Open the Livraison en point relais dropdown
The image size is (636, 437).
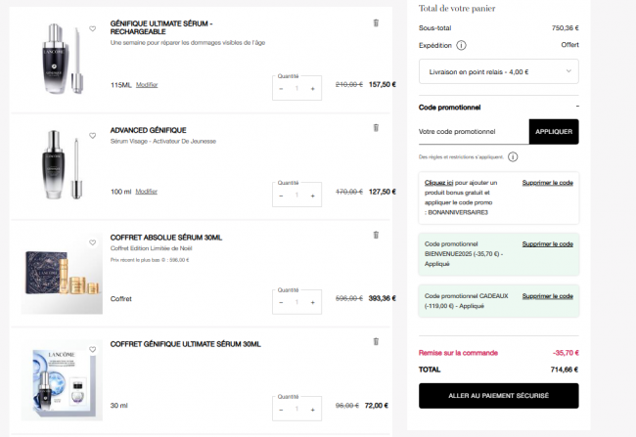pos(498,71)
